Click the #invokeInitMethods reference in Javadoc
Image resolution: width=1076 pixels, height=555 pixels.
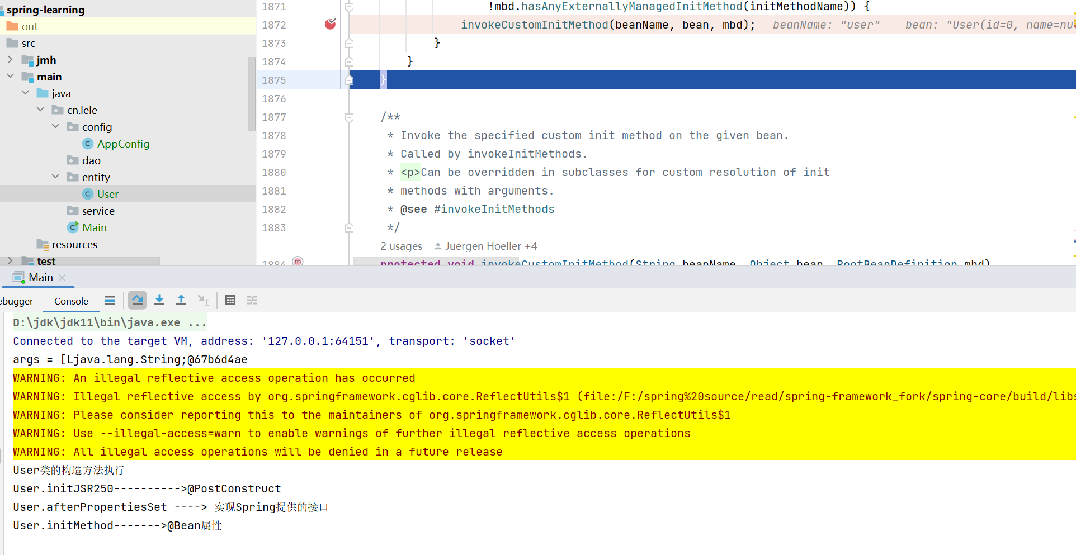click(494, 209)
